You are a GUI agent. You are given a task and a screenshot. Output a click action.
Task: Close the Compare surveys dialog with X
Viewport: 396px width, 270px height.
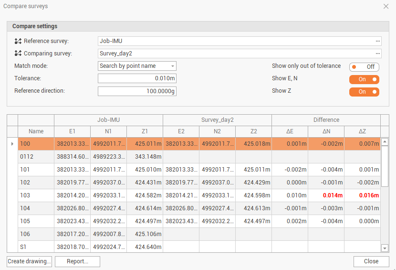pos(386,6)
